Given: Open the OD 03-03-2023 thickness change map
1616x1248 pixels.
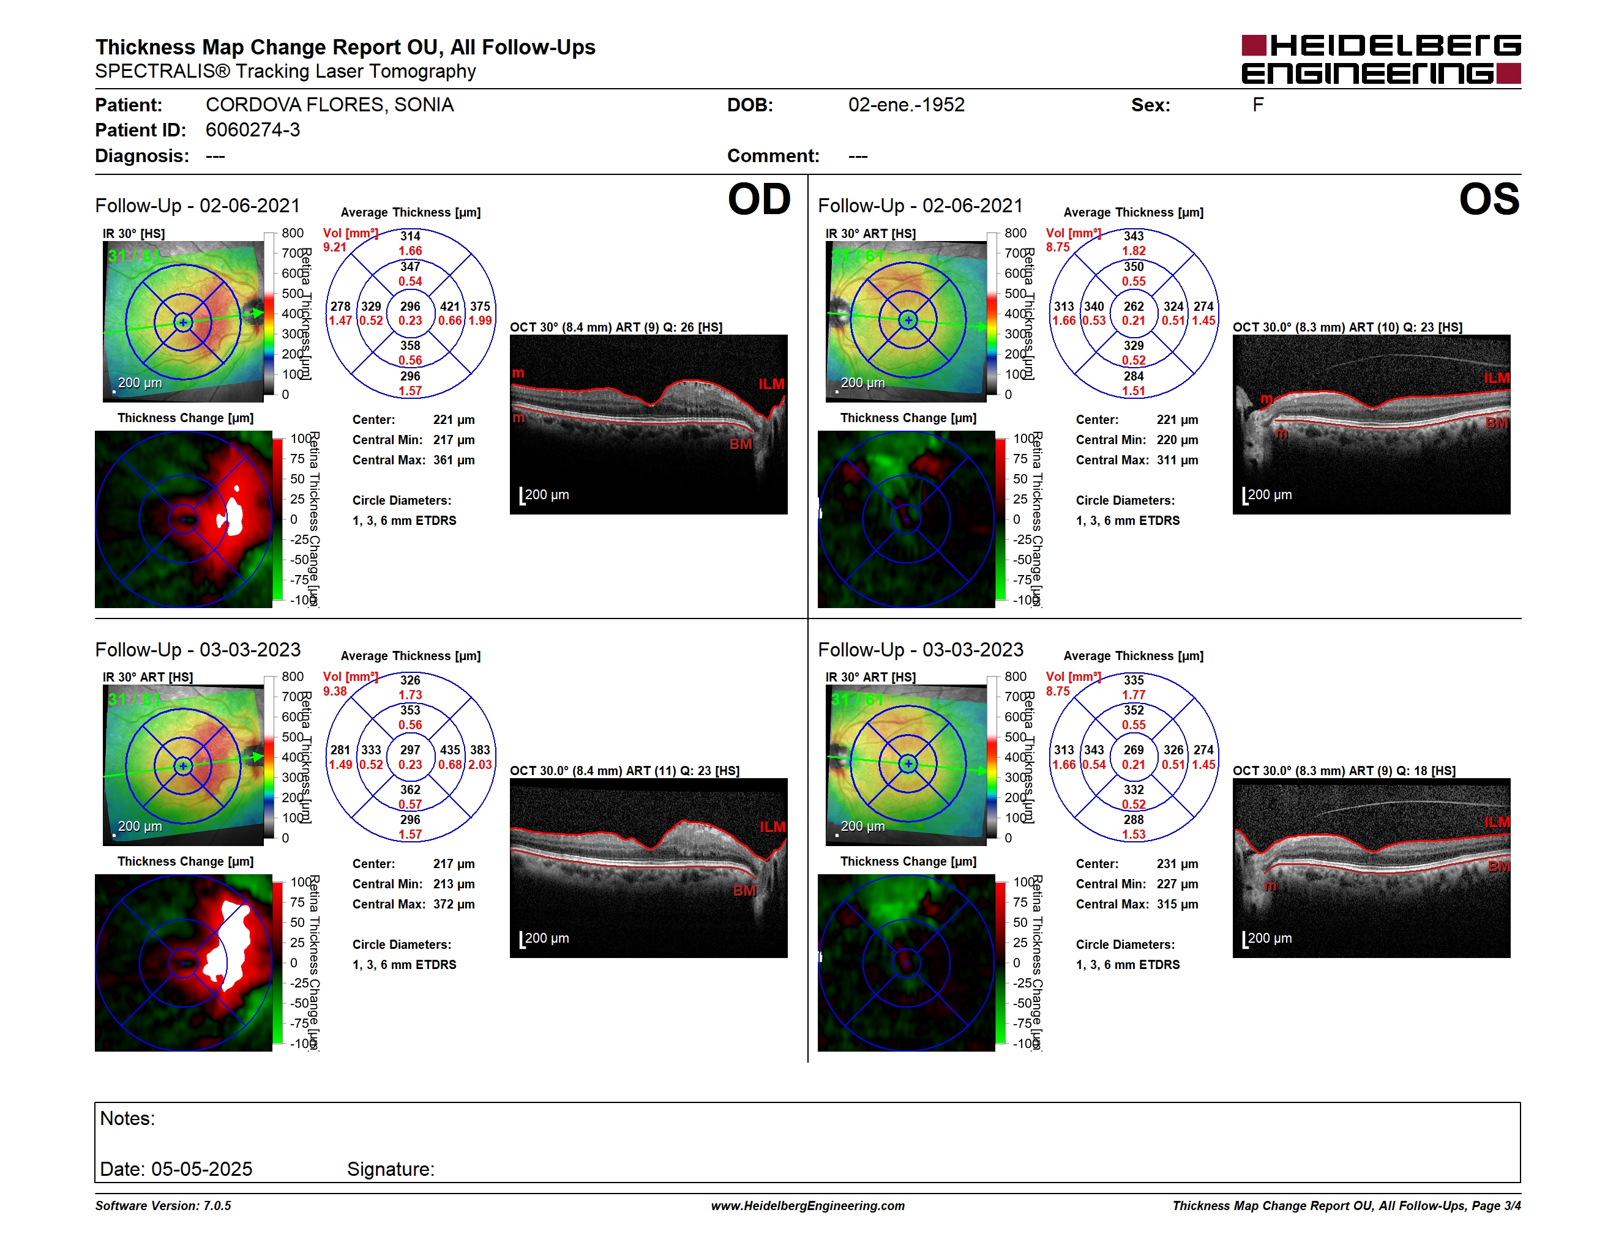Looking at the screenshot, I should coord(184,963).
